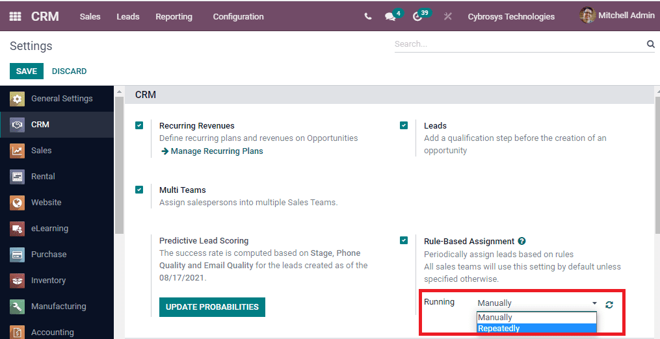Select the Manually option in dropdown list
The height and width of the screenshot is (339, 660).
[x=495, y=318]
